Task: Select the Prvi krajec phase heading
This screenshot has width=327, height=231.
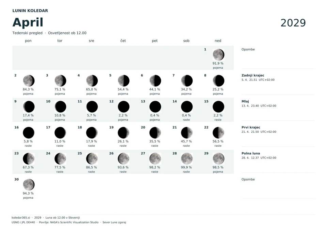Action: pyautogui.click(x=251, y=128)
